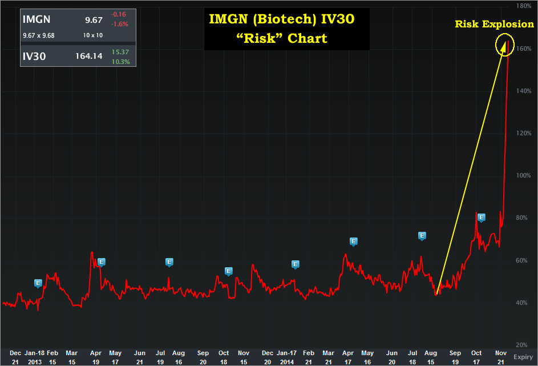Select the 140% y-axis label
The width and height of the screenshot is (538, 366).
click(524, 91)
